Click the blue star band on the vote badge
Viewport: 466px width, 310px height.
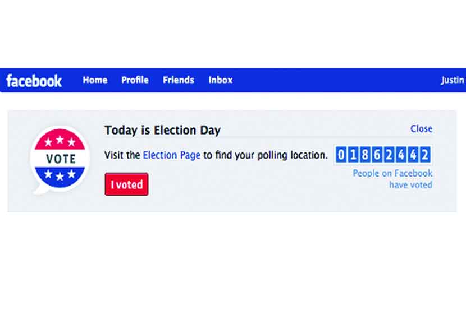click(x=60, y=175)
